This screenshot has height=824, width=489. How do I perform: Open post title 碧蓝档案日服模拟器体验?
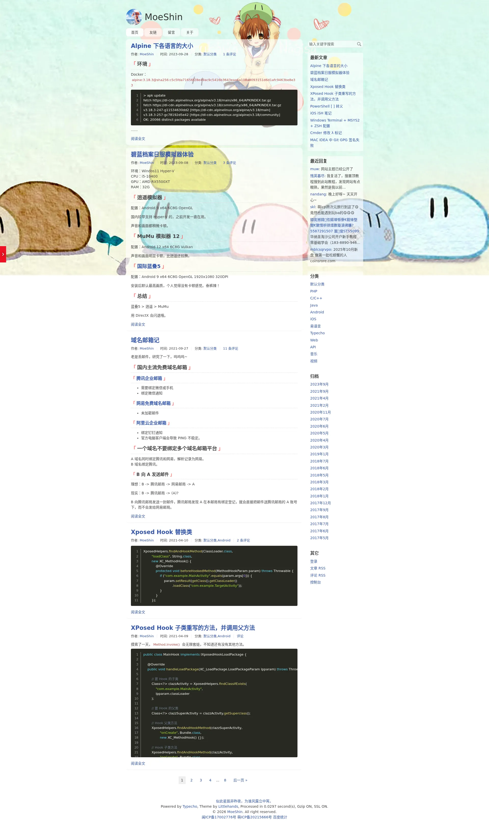(162, 154)
